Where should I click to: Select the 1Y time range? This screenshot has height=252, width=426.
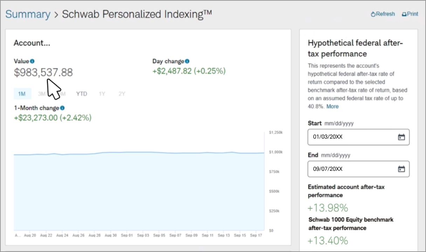(x=102, y=94)
